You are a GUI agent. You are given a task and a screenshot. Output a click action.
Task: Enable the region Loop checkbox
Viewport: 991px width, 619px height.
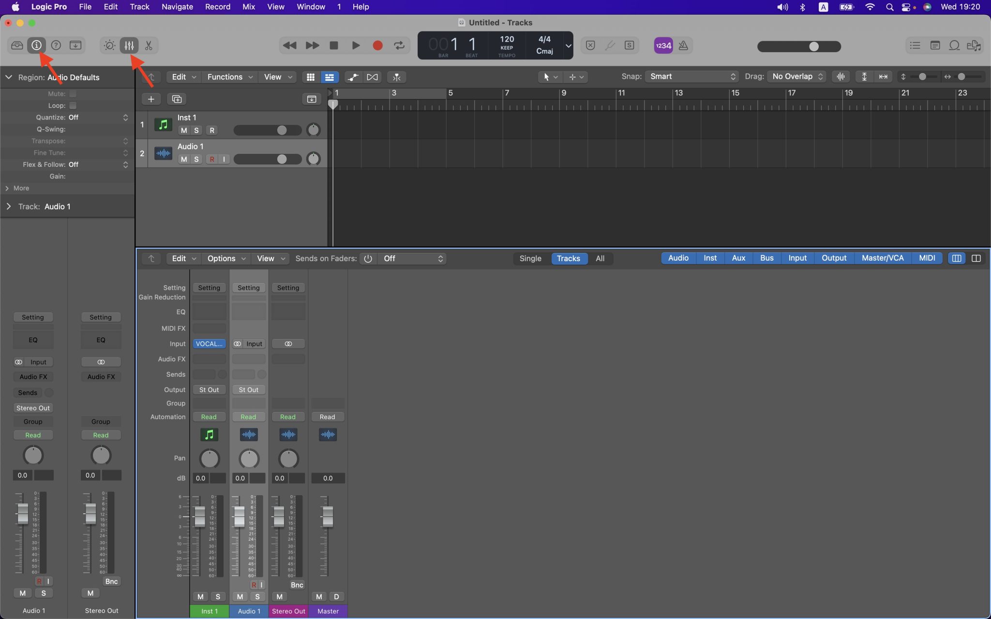tap(73, 105)
